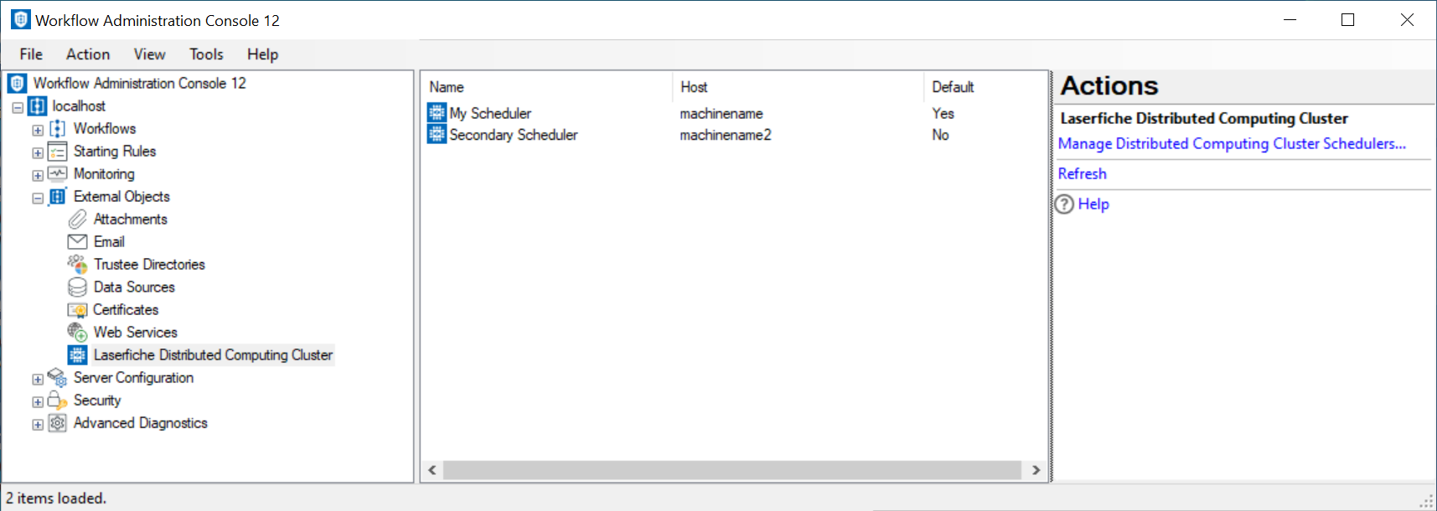
Task: Expand the Workflows tree node
Action: tap(38, 130)
